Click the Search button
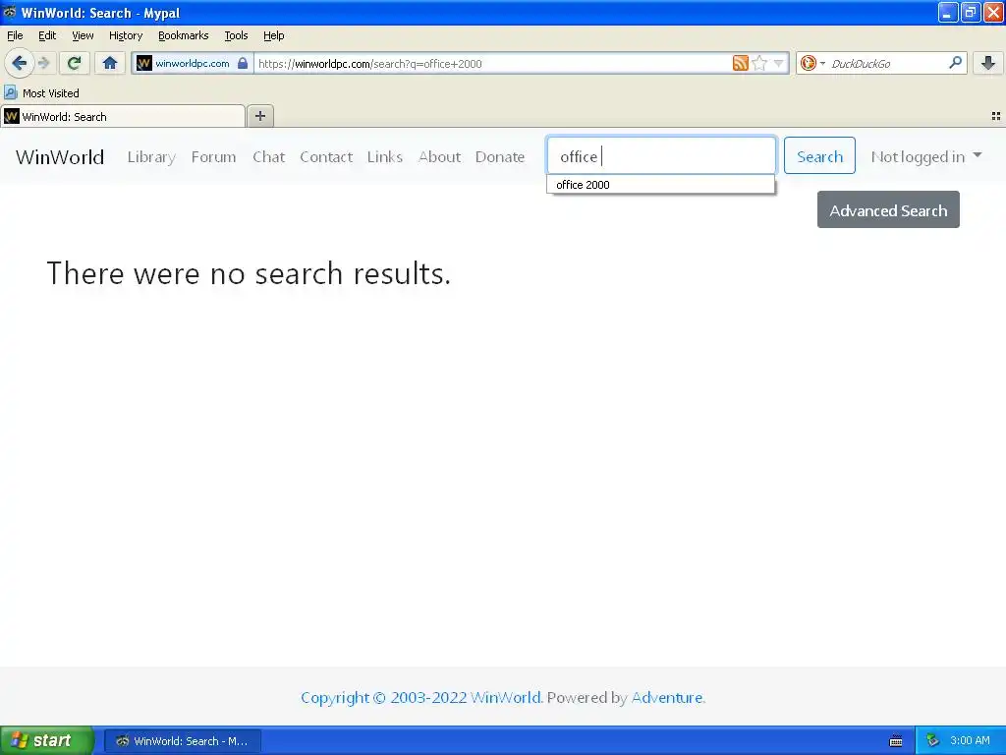1006x755 pixels. pos(819,155)
